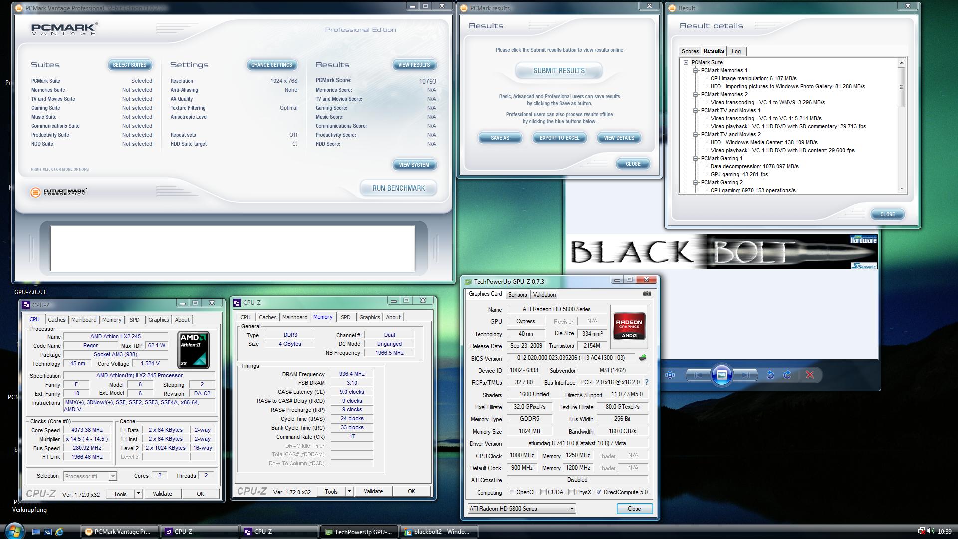
Task: Toggle the DirectCompute 5.0 checkbox
Action: 599,492
